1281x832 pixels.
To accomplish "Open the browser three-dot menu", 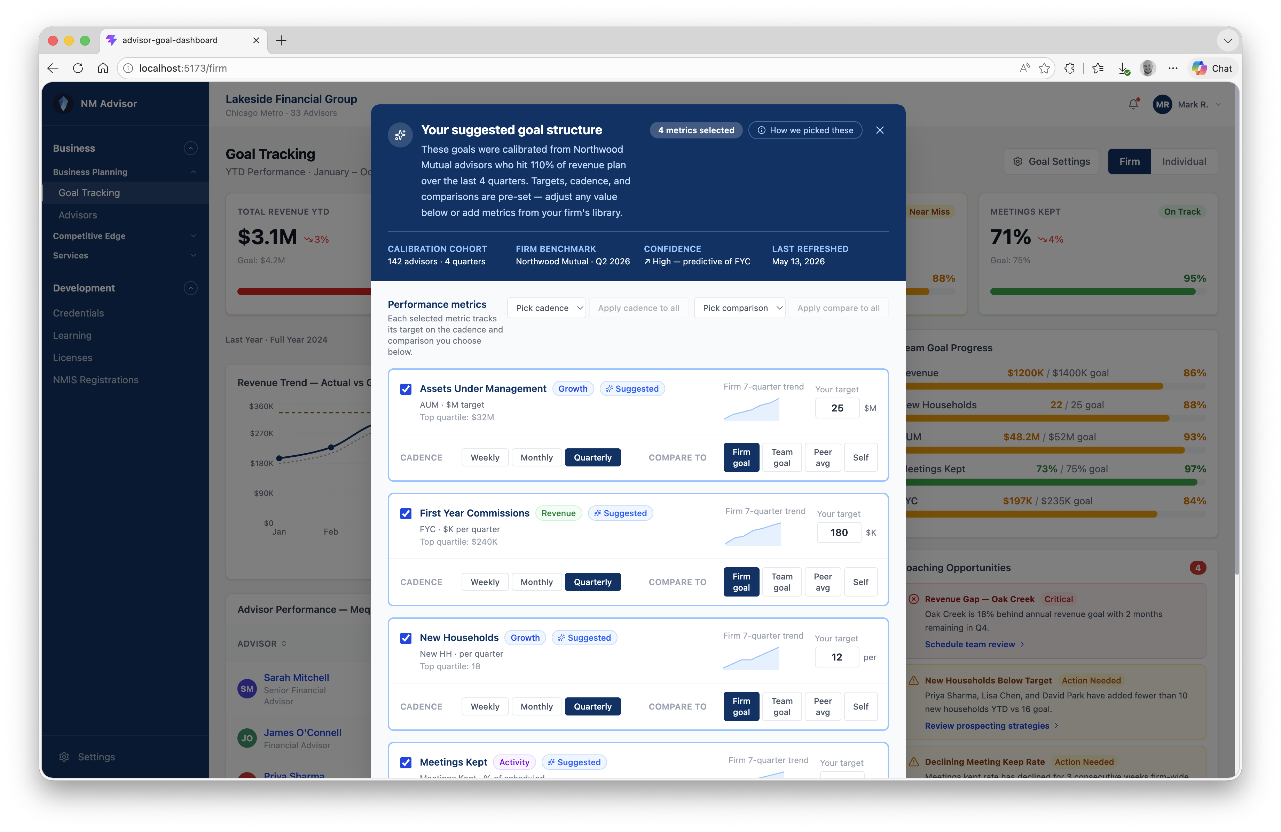I will click(x=1173, y=68).
